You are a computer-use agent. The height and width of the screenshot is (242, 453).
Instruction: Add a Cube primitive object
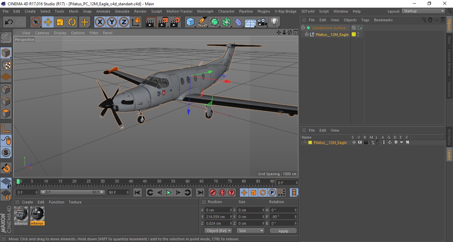click(191, 22)
